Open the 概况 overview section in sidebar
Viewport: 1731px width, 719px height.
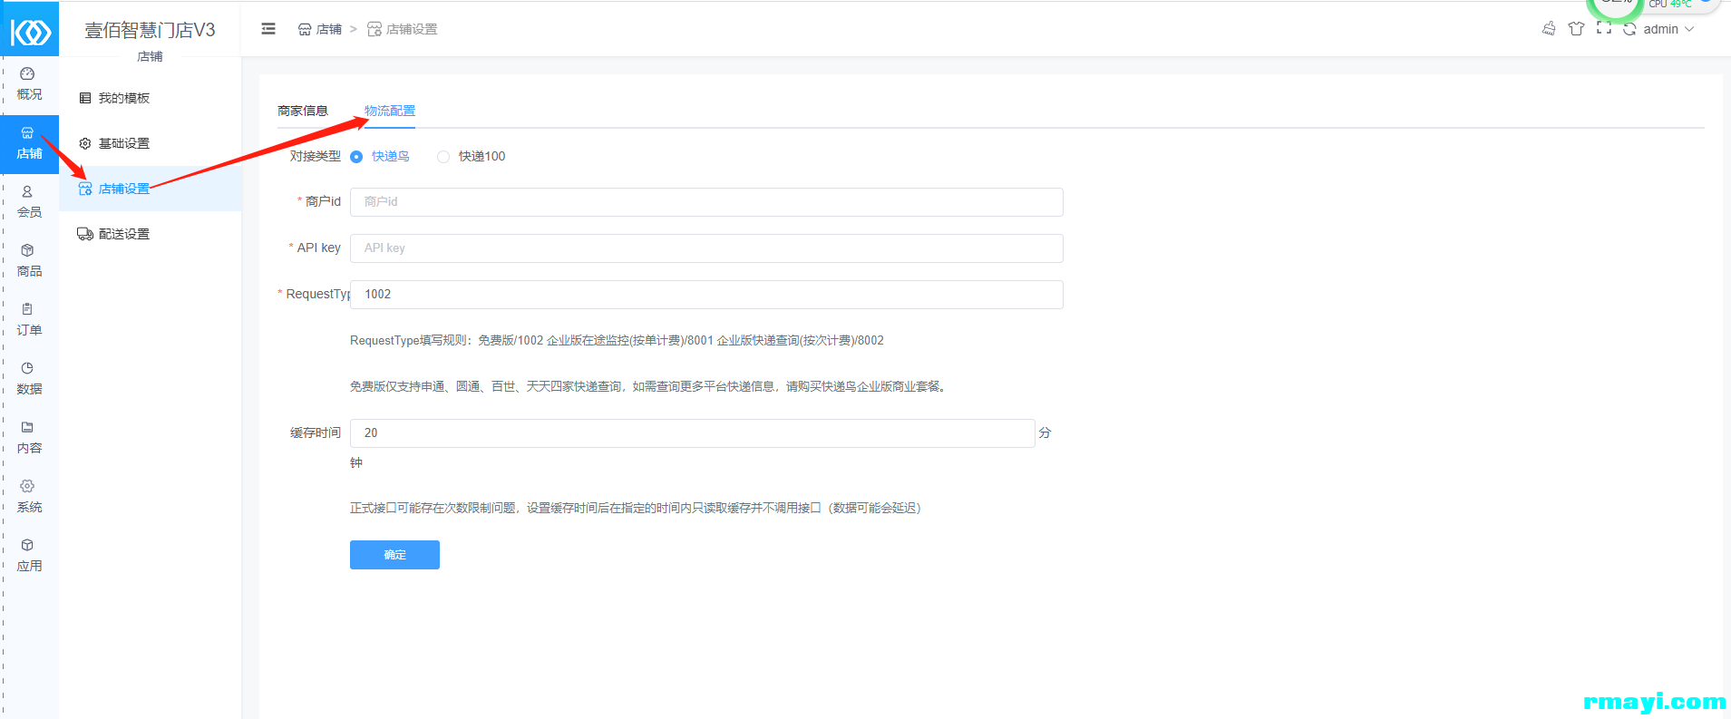[29, 84]
